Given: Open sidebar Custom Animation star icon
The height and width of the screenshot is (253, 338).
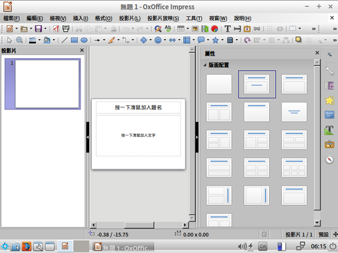Looking at the screenshot, I should (329, 101).
